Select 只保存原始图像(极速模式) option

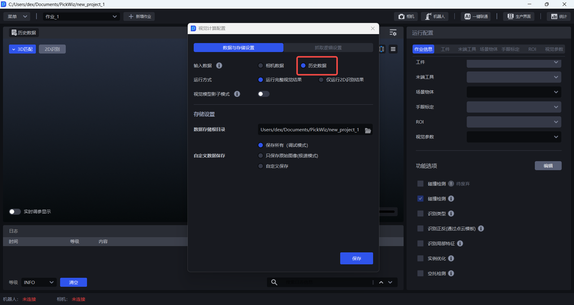[x=261, y=156]
